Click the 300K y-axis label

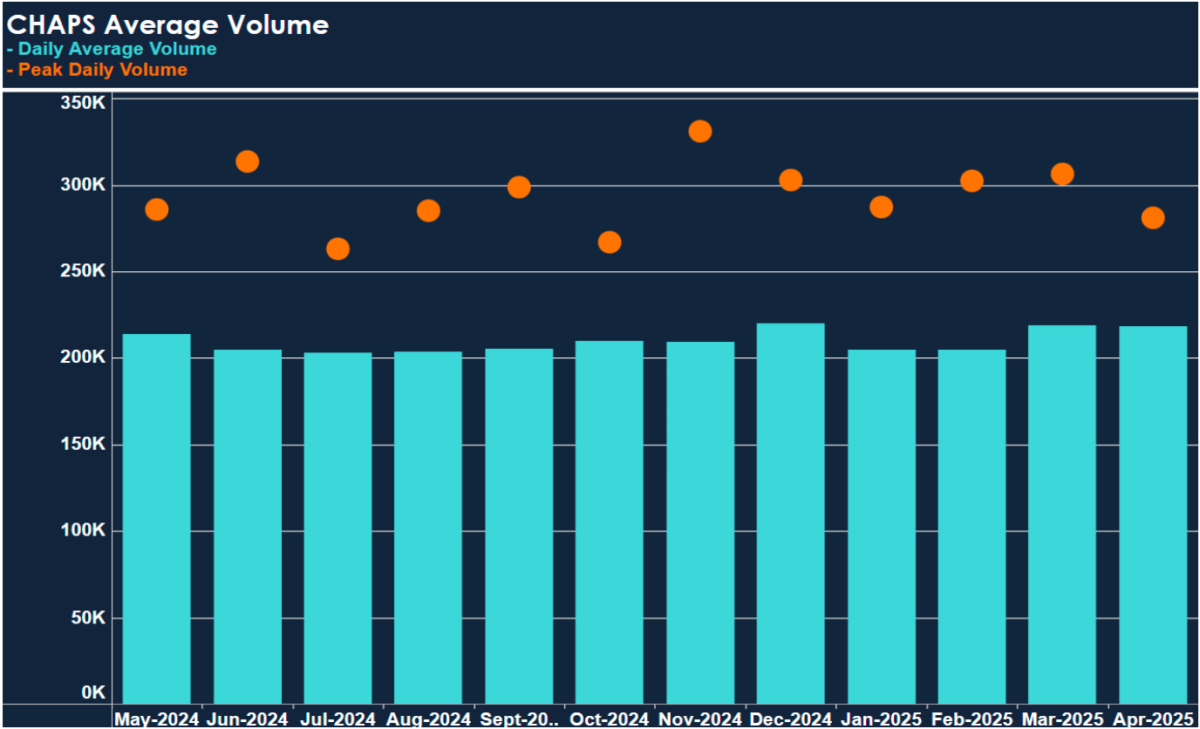[83, 185]
